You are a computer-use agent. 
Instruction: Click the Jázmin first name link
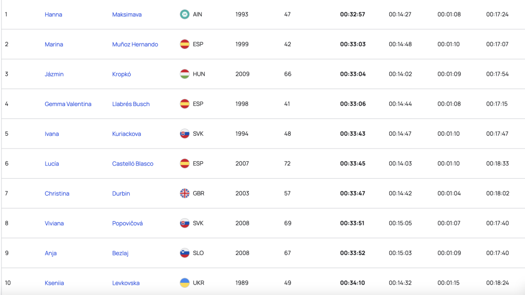click(54, 74)
